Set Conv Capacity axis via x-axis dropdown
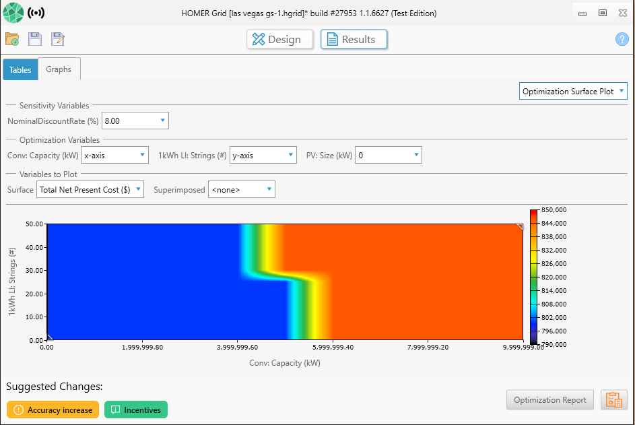Screen dimensions: 635x425 tap(114, 154)
